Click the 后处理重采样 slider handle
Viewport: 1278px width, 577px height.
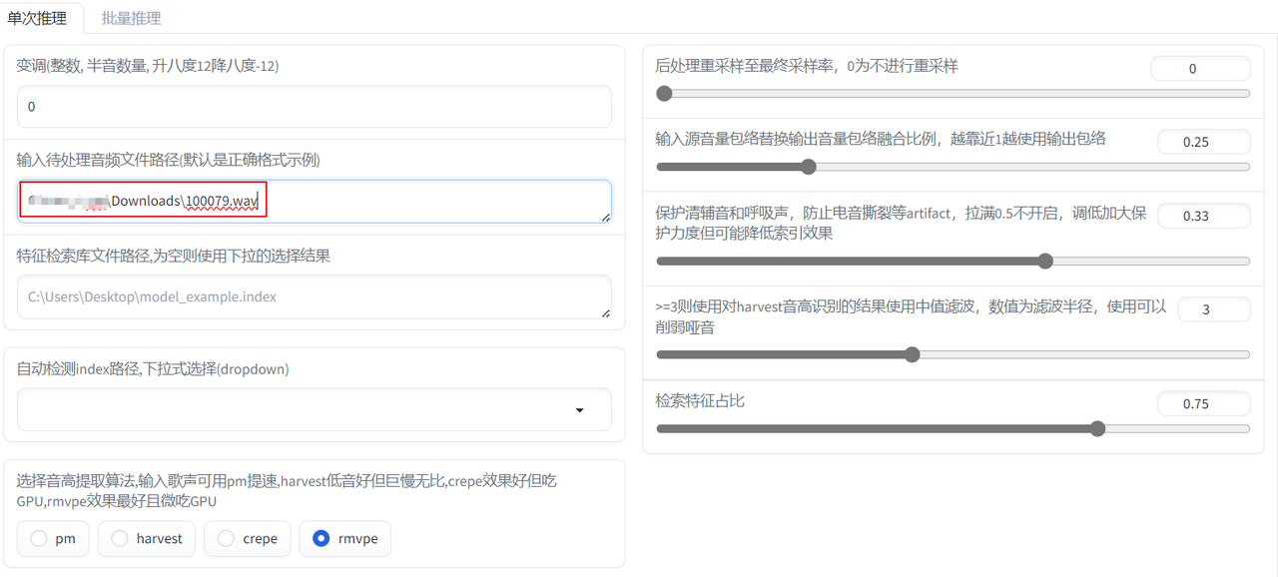click(x=665, y=94)
